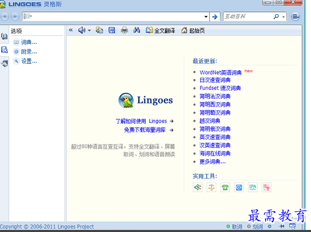Expand the search history dropdown arrow

point(206,16)
